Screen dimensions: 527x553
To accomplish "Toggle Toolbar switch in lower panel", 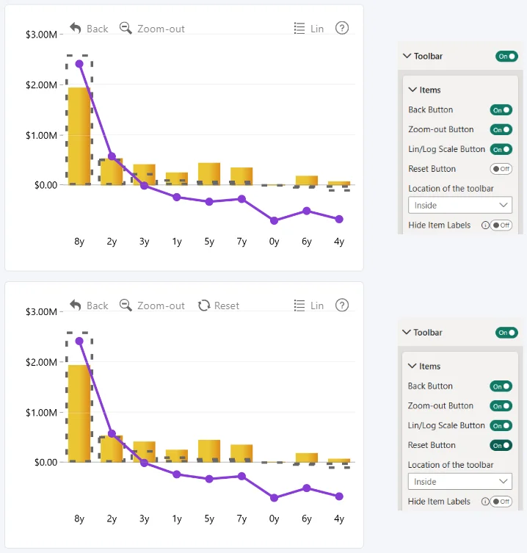I will (506, 333).
